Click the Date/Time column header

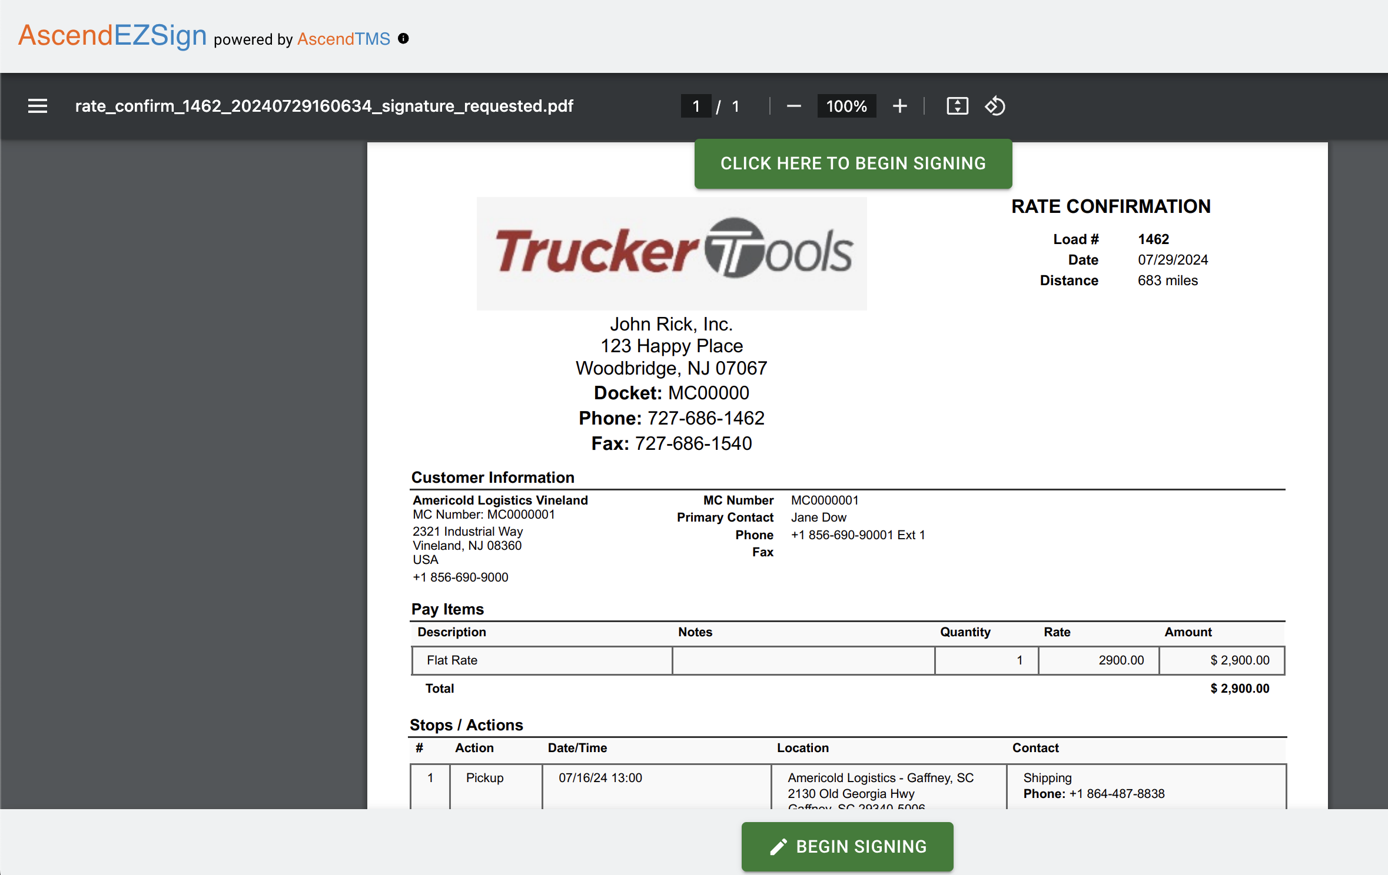pyautogui.click(x=577, y=748)
